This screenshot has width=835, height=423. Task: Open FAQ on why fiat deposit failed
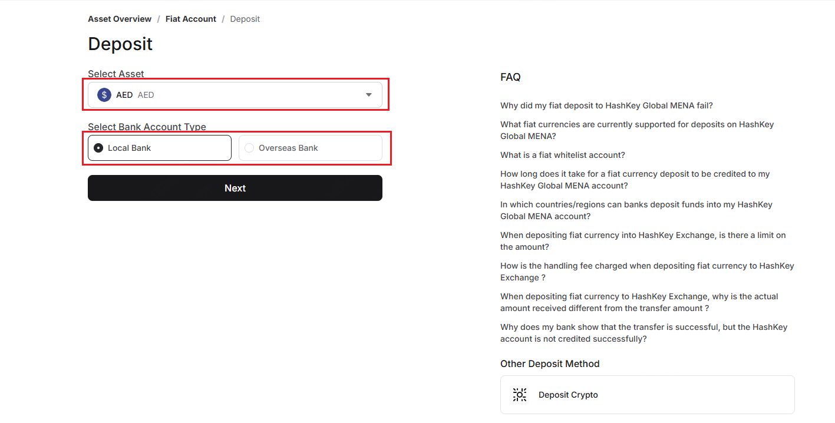coord(606,105)
